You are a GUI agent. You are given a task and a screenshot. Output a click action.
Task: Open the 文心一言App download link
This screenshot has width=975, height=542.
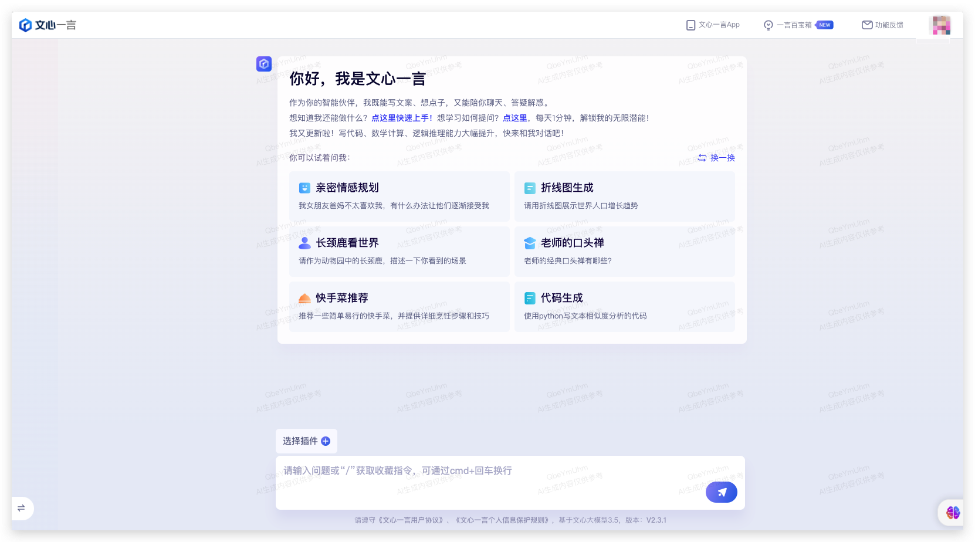[713, 25]
